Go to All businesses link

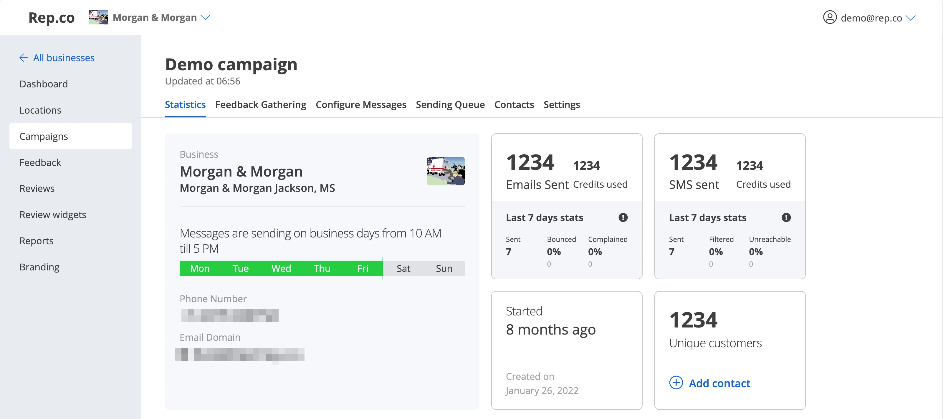64,58
